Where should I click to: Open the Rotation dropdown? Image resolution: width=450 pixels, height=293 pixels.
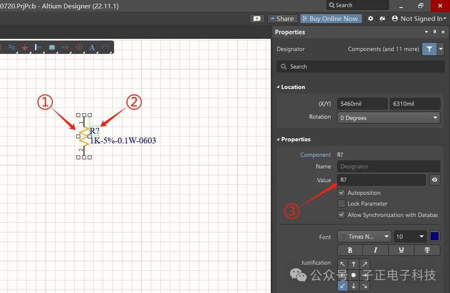point(389,118)
